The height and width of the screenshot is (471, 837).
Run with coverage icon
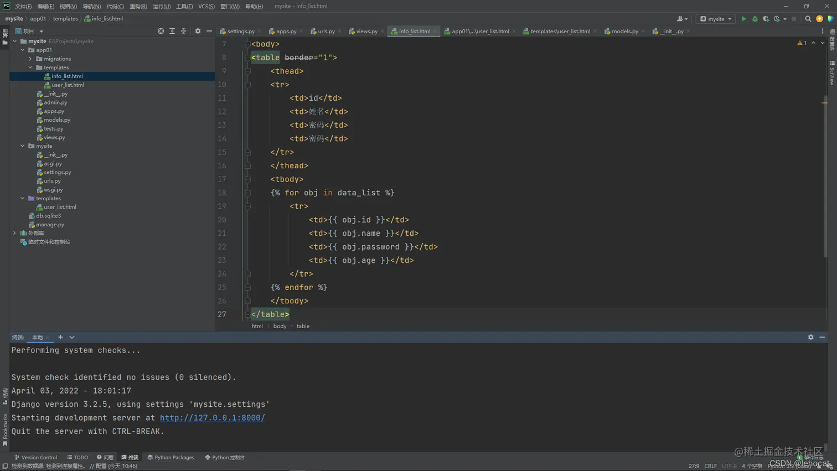click(x=766, y=19)
